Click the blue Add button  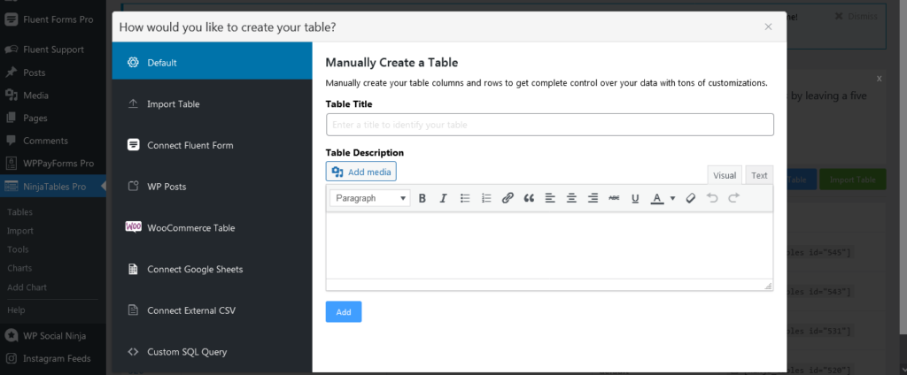point(344,312)
